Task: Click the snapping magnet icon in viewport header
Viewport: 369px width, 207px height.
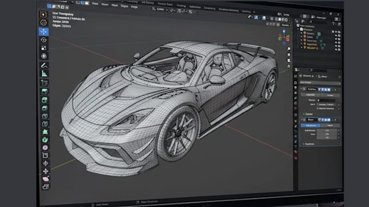Action: 179,11
